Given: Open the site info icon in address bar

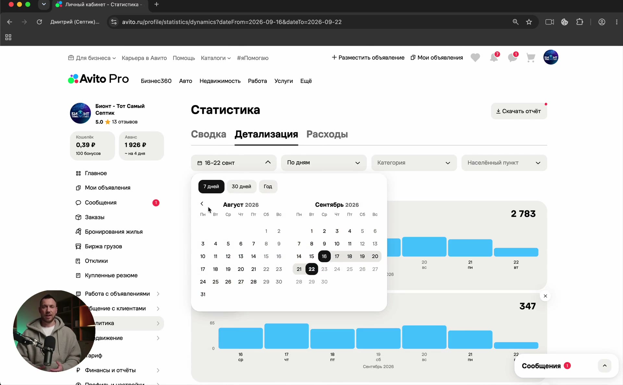Looking at the screenshot, I should pos(114,22).
